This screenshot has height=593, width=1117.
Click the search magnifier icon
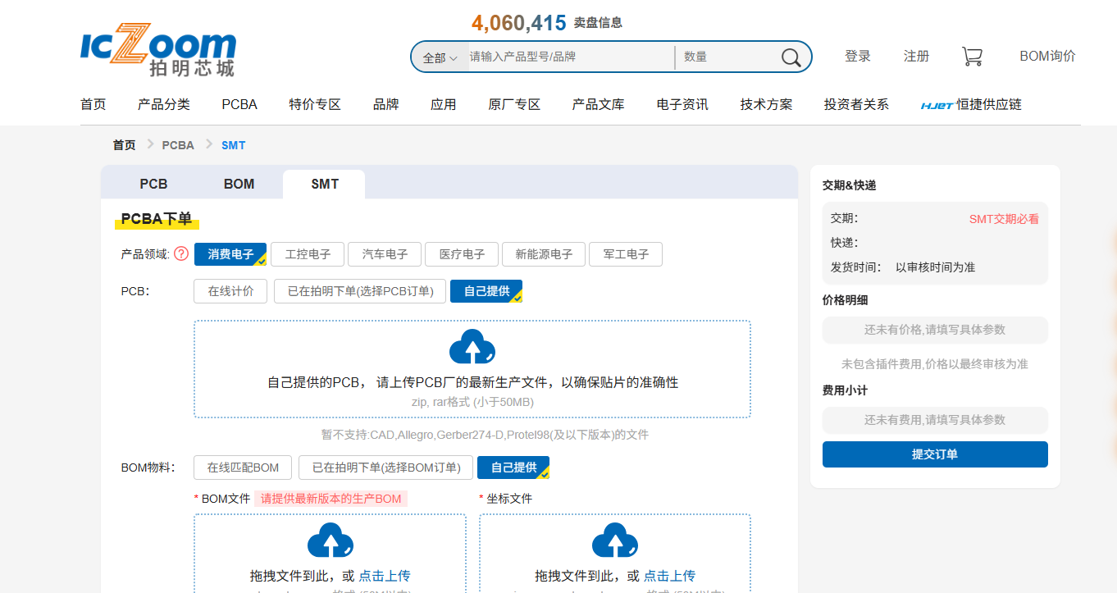[791, 57]
